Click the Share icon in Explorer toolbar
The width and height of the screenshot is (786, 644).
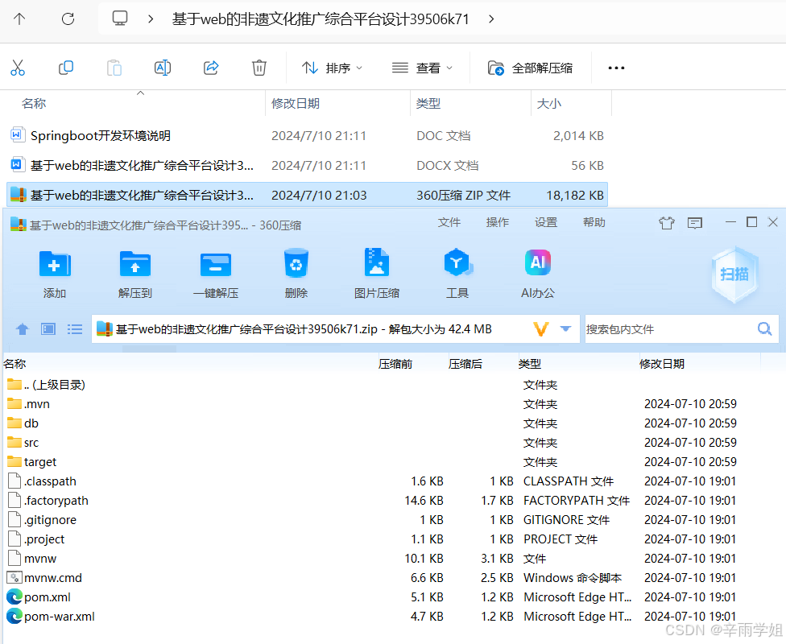pyautogui.click(x=211, y=68)
